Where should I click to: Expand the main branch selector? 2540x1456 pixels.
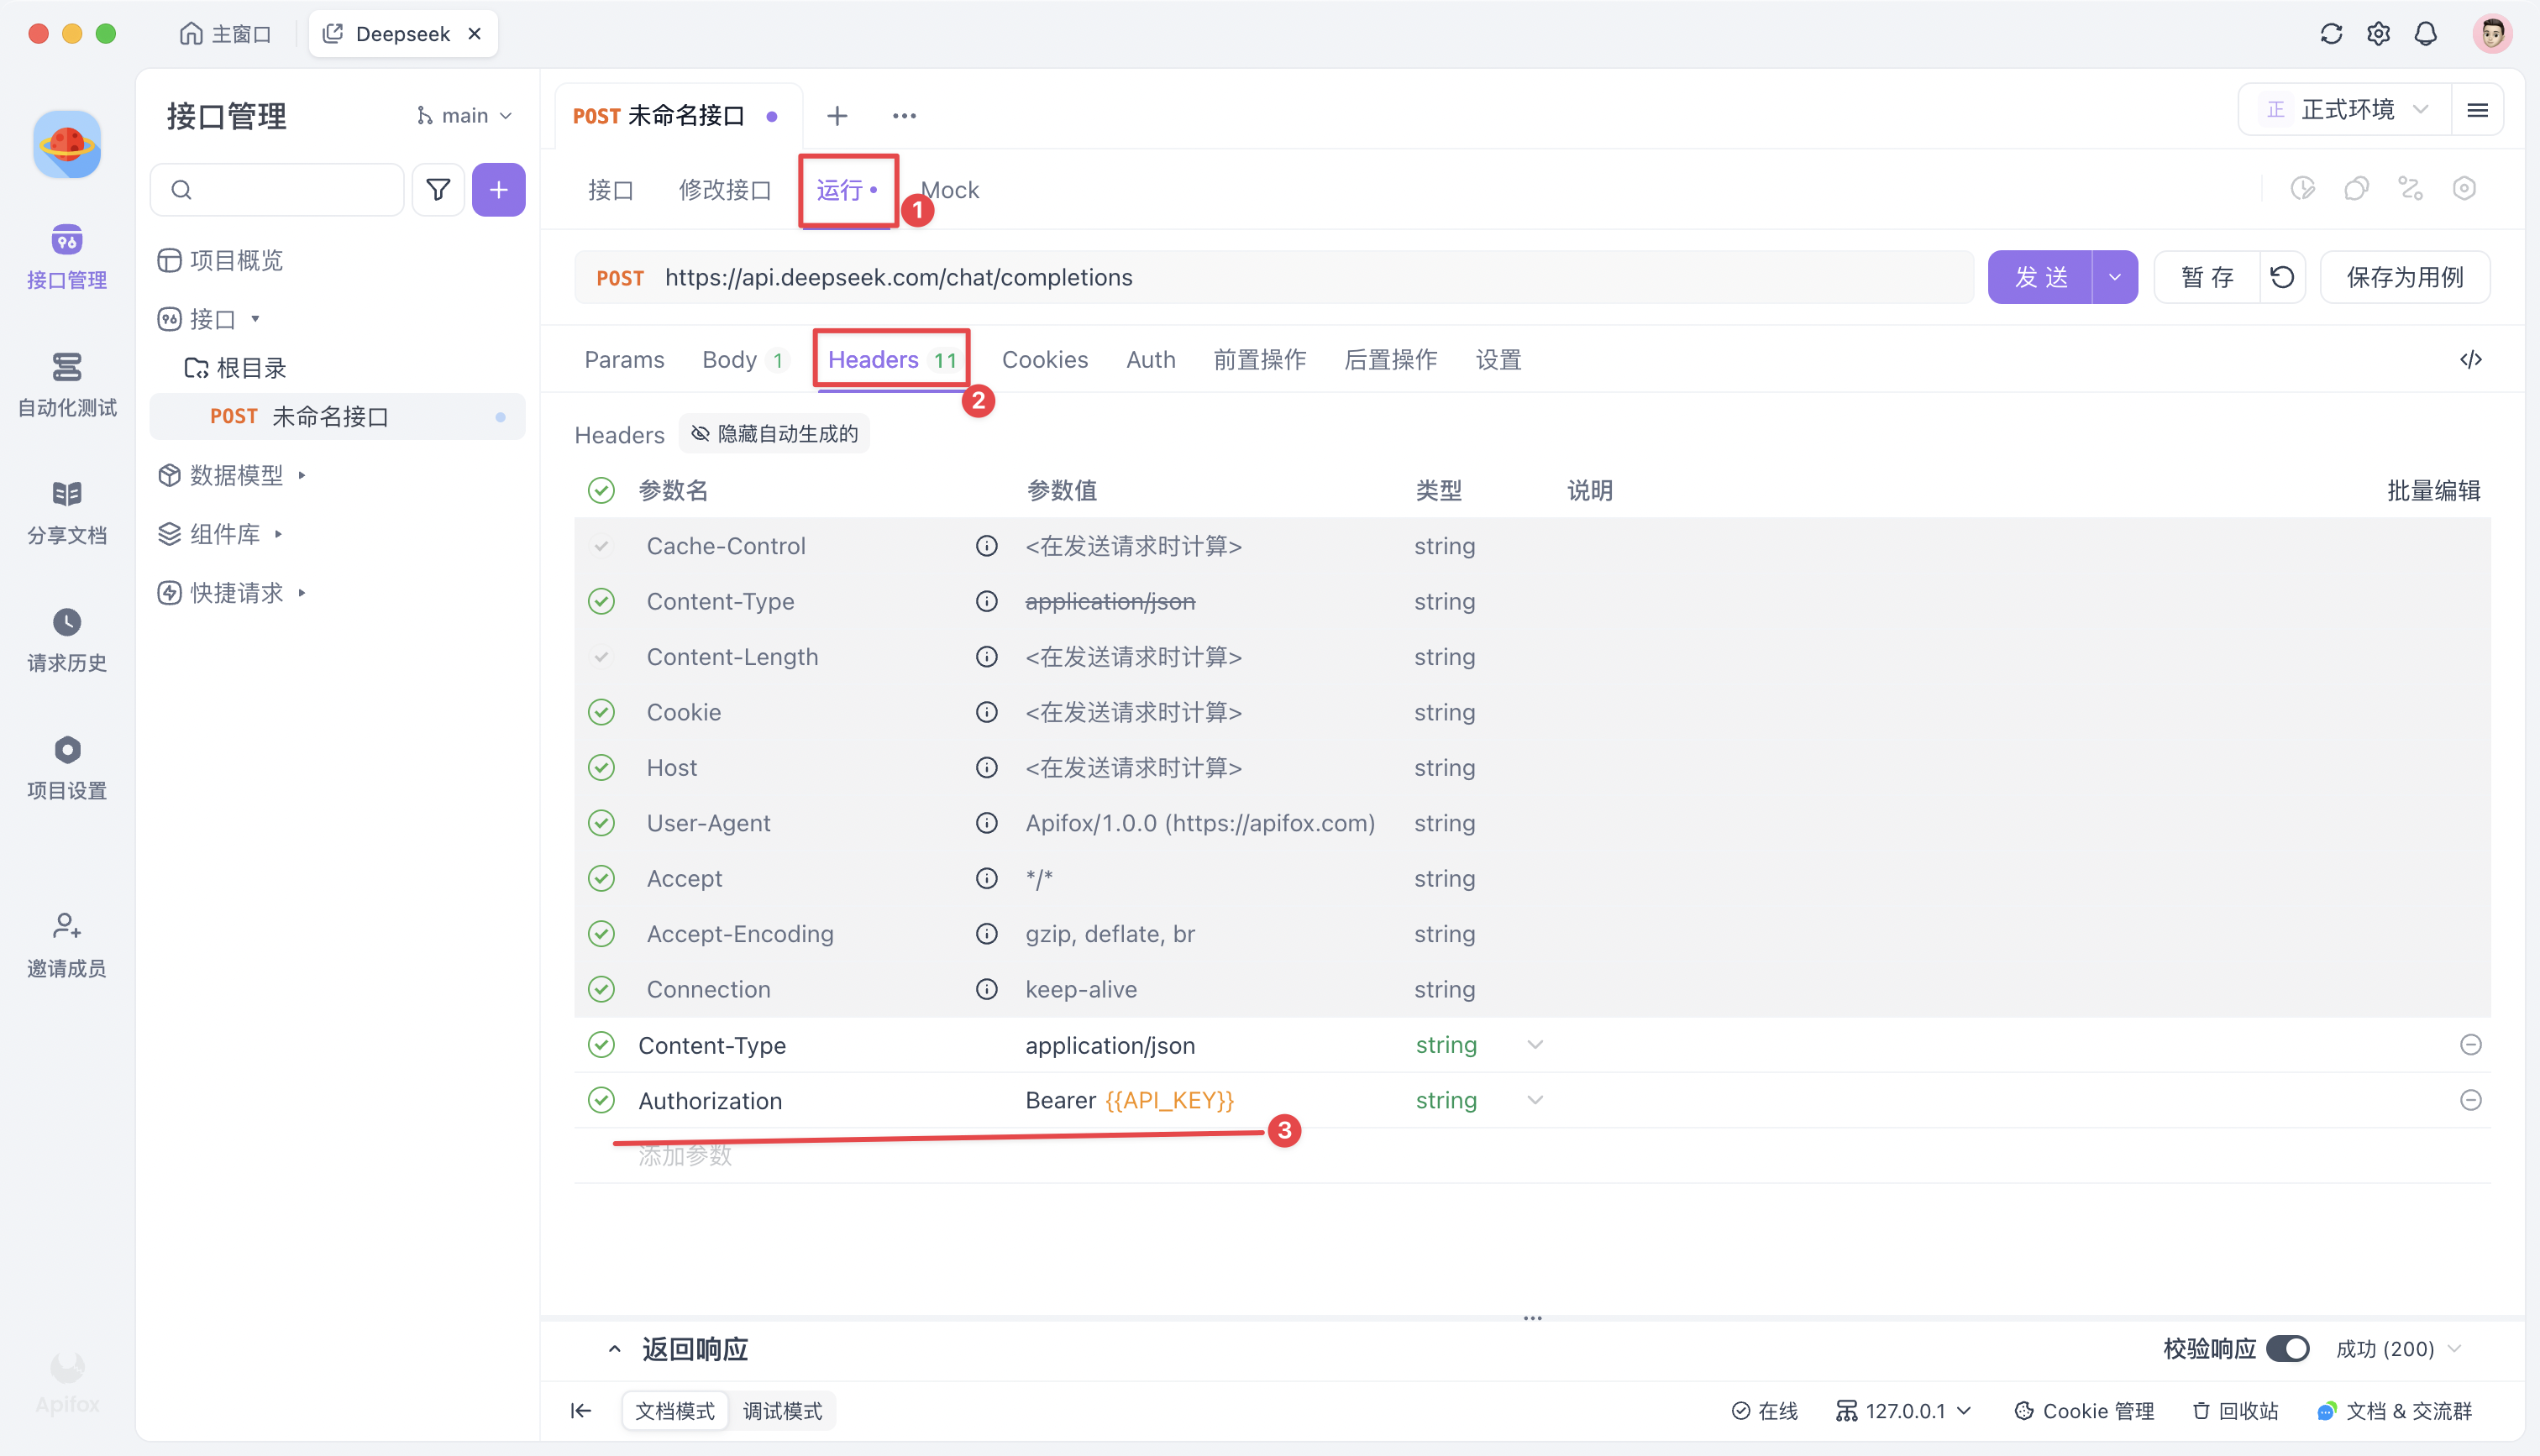pos(465,114)
